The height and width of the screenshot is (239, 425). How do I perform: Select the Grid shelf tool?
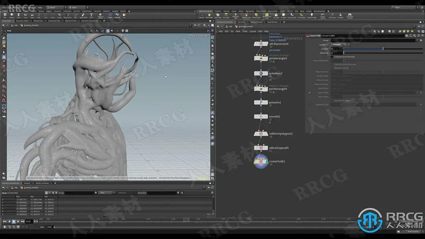(32, 15)
